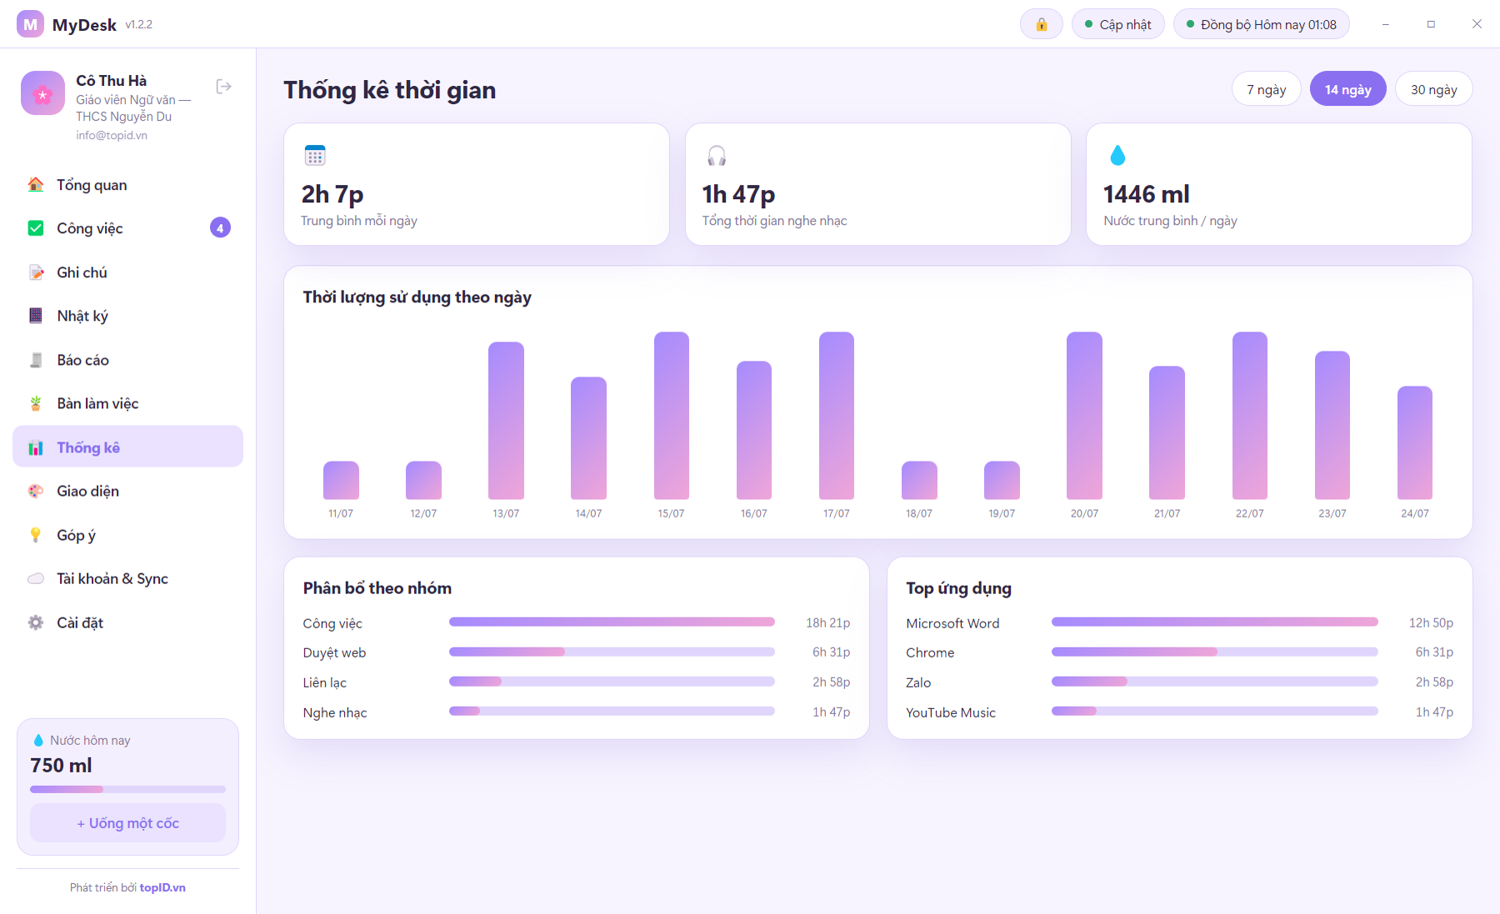Screen dimensions: 1500x914
Task: Click the water intake progress bar
Action: pos(127,789)
